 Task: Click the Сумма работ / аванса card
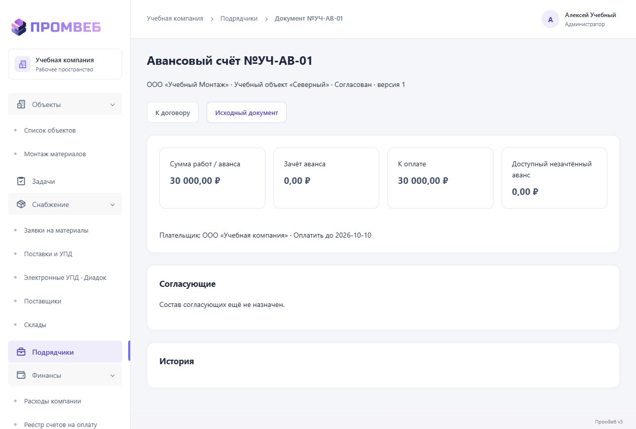[212, 178]
